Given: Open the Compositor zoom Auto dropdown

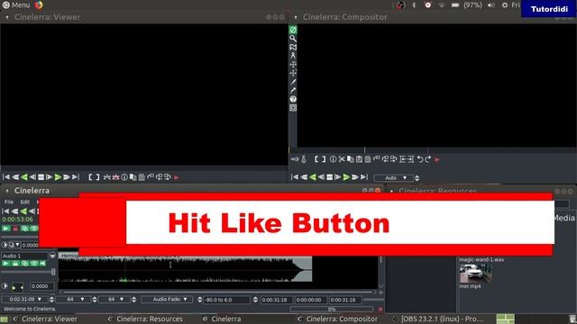Looking at the screenshot, I should (394, 178).
